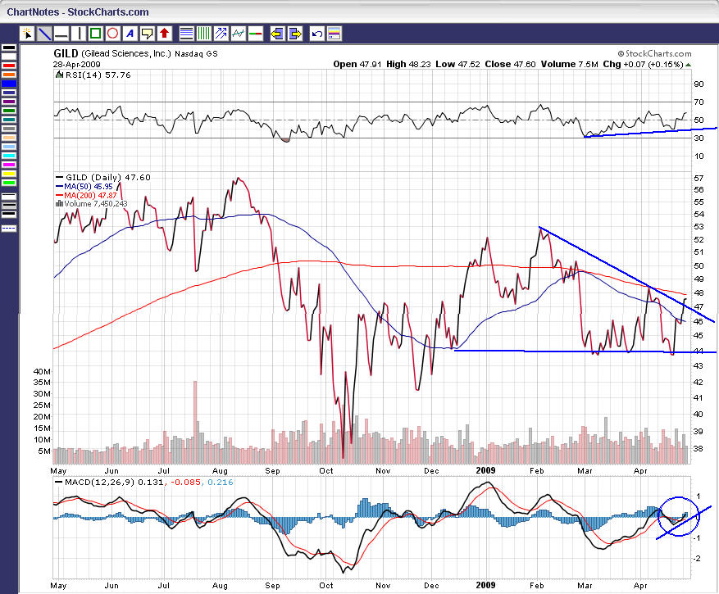
Task: Activate the text annotation 'A' tool
Action: (x=130, y=34)
